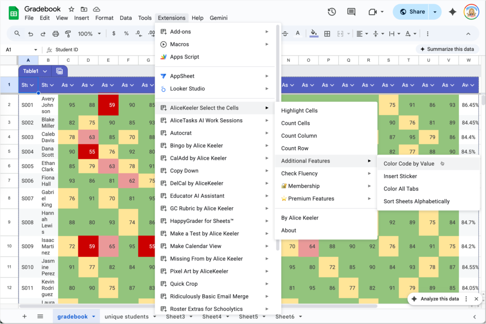Image resolution: width=486 pixels, height=324 pixels.
Task: Switch to the unique students sheet tab
Action: [x=126, y=316]
